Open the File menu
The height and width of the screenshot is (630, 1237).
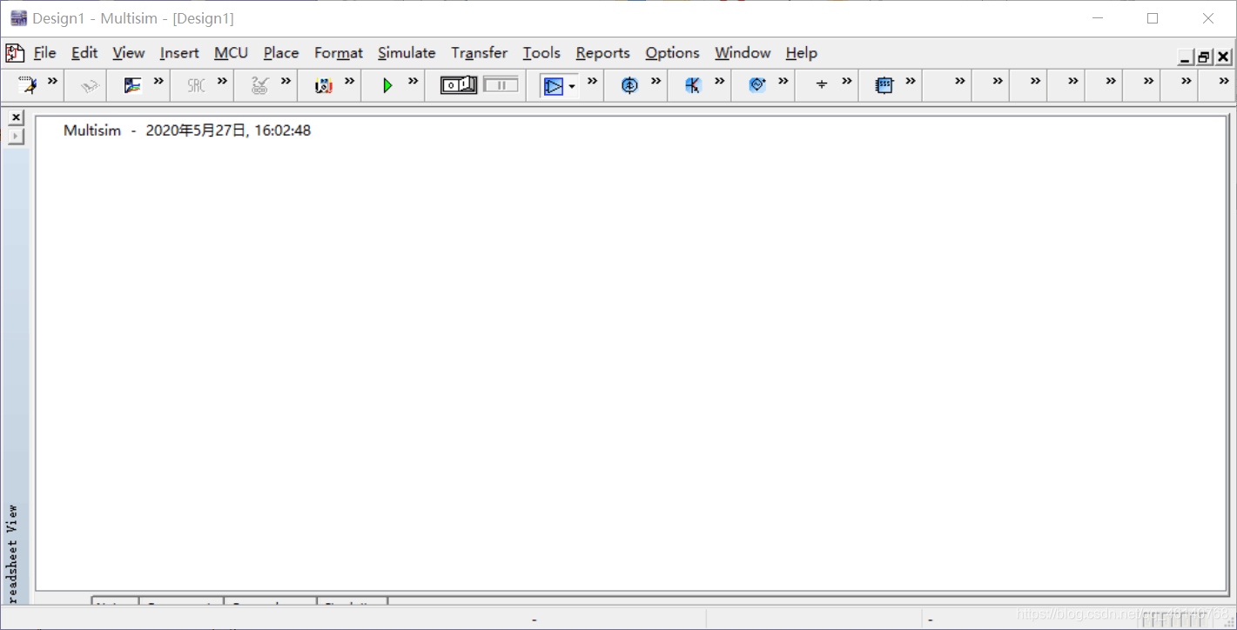point(44,53)
